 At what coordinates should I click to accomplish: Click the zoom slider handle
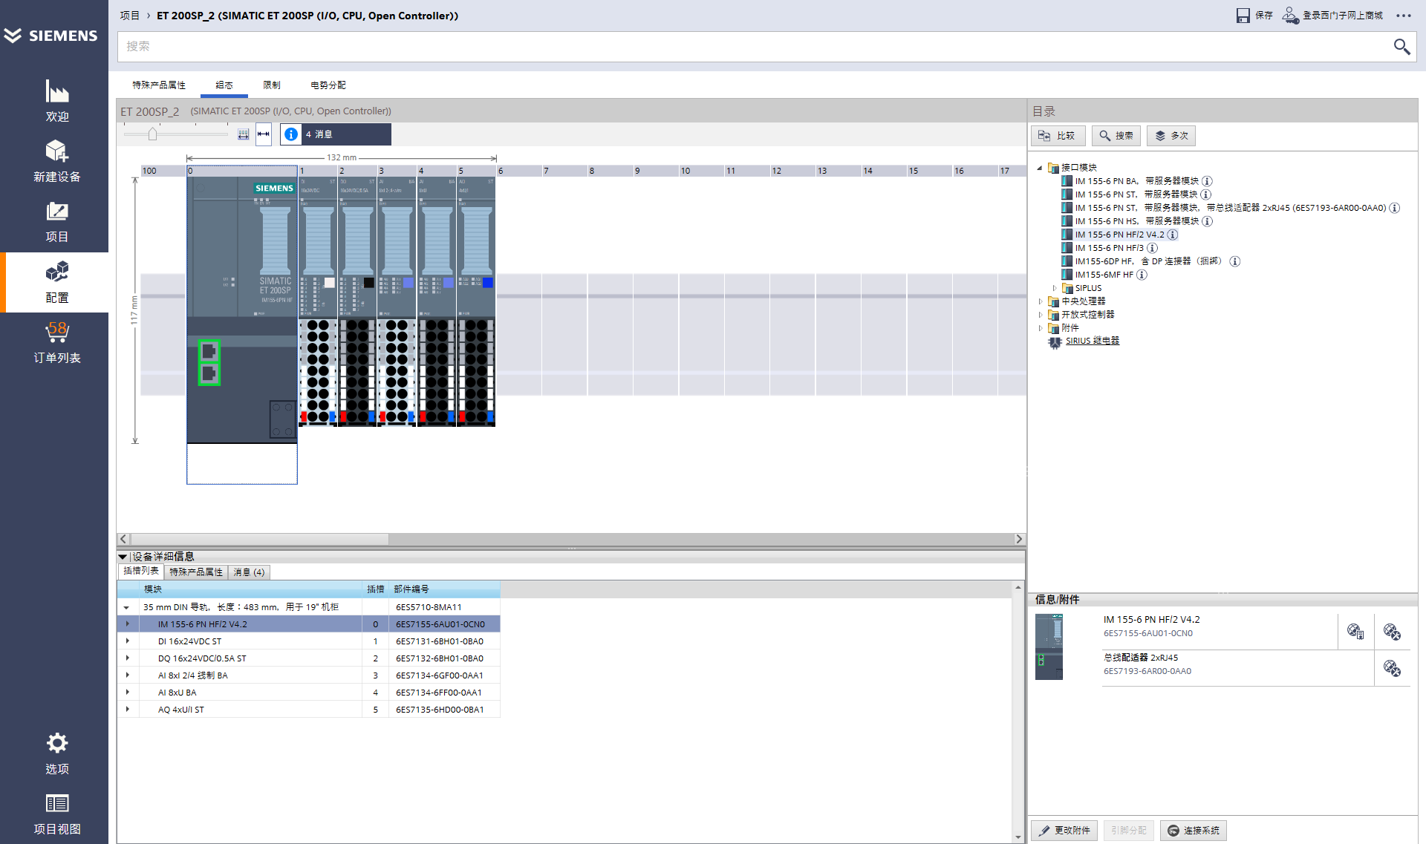pos(152,134)
